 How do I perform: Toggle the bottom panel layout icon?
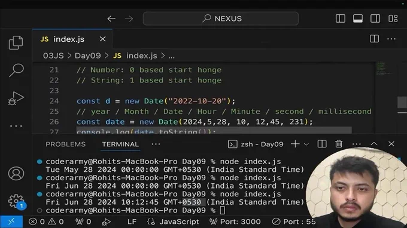click(358, 19)
